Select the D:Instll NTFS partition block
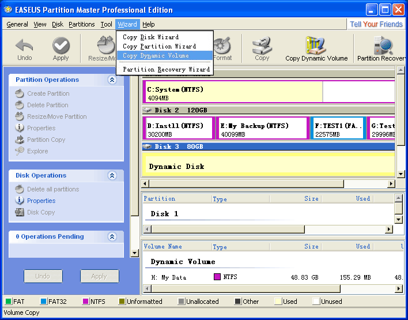Screen dimensions: 408x320 pos(179,128)
